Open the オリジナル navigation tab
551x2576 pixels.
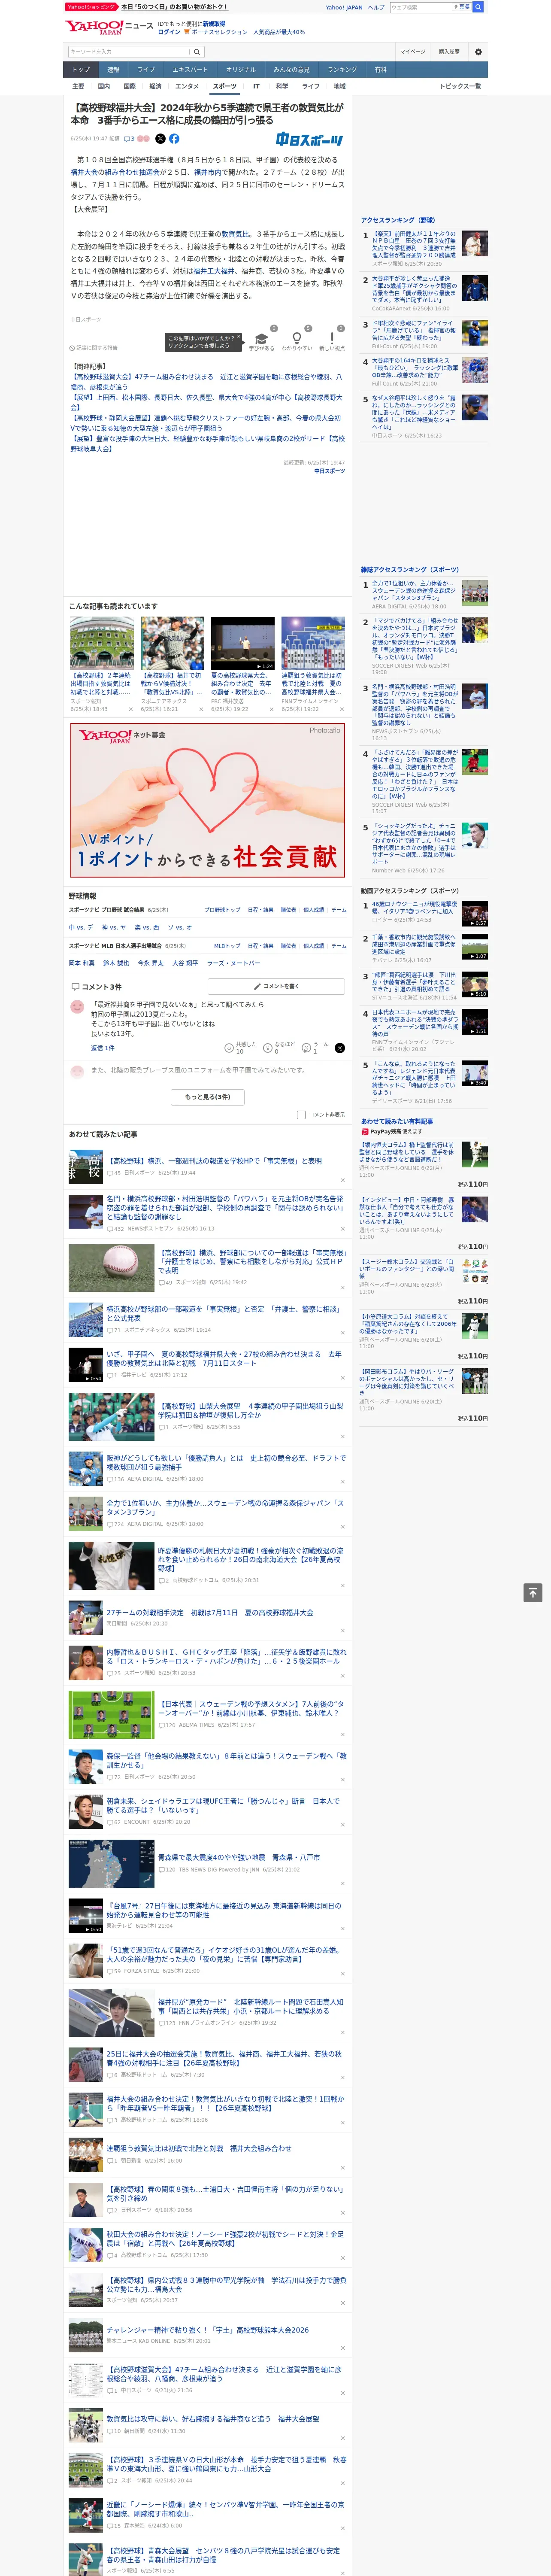pos(241,70)
